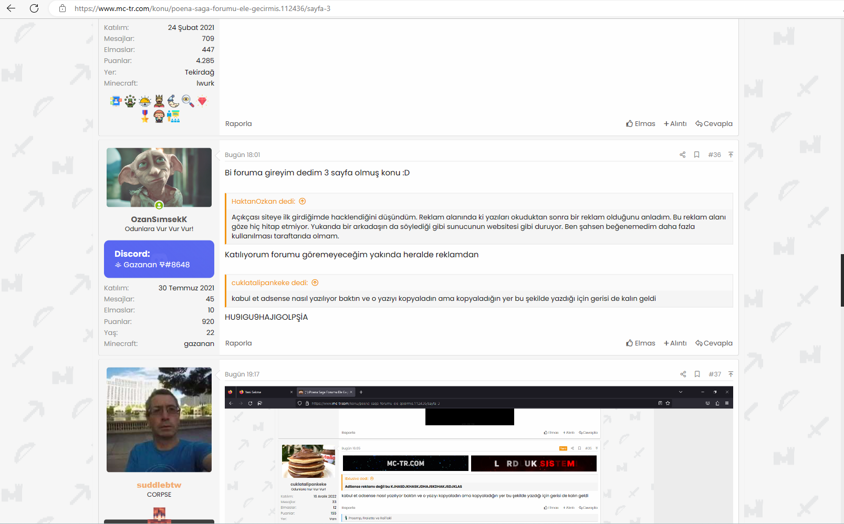Click the medal ribbon badge icon

coord(145,116)
